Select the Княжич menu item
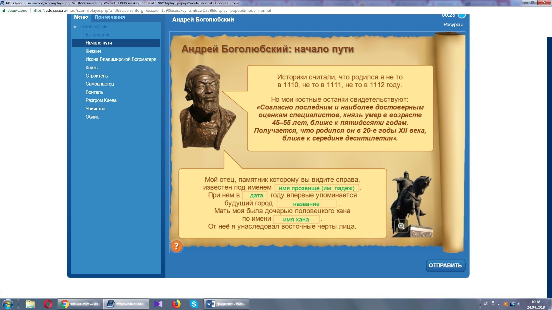Screen dimensions: 552x310 click(x=93, y=51)
